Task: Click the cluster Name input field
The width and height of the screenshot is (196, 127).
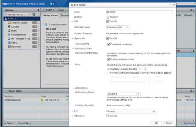Action: 139,12
